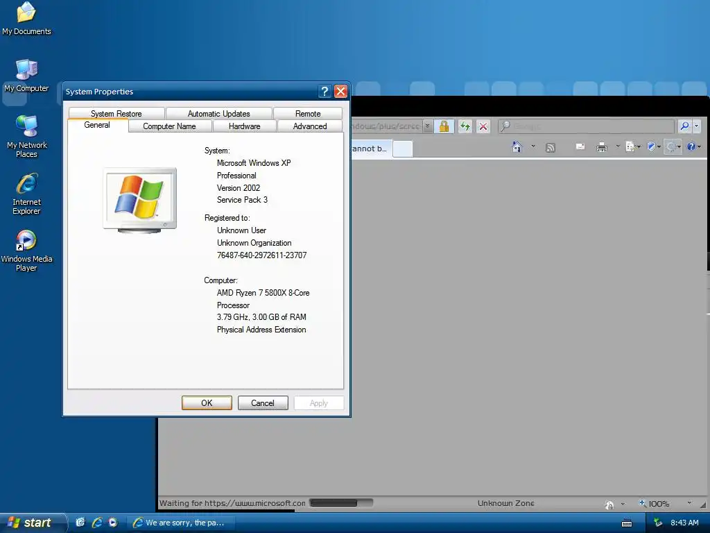Expand the Print button dropdown arrow
Screen dimensions: 710x533
pyautogui.click(x=618, y=146)
